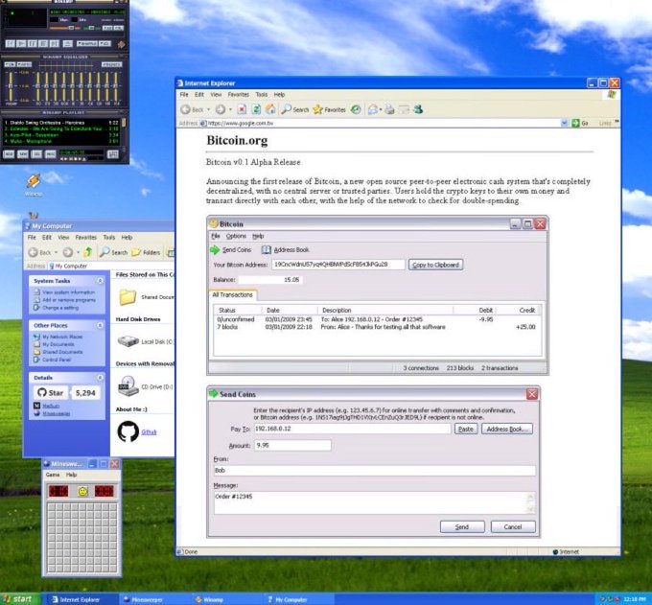
Task: Click the Amount field showing 9.95
Action: [292, 445]
